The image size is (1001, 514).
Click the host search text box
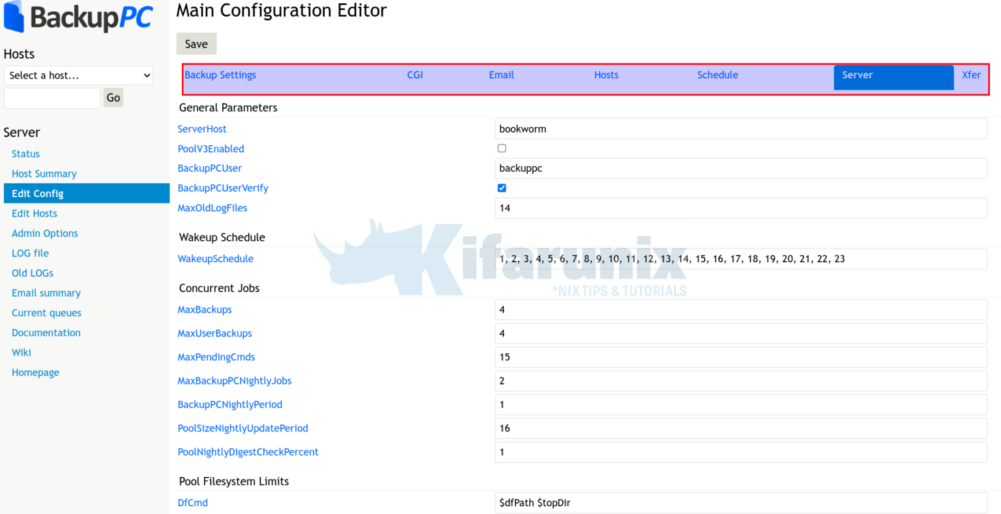pyautogui.click(x=52, y=98)
